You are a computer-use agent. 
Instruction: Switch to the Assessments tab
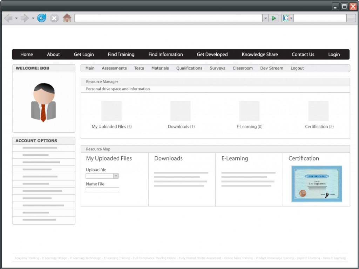click(114, 68)
